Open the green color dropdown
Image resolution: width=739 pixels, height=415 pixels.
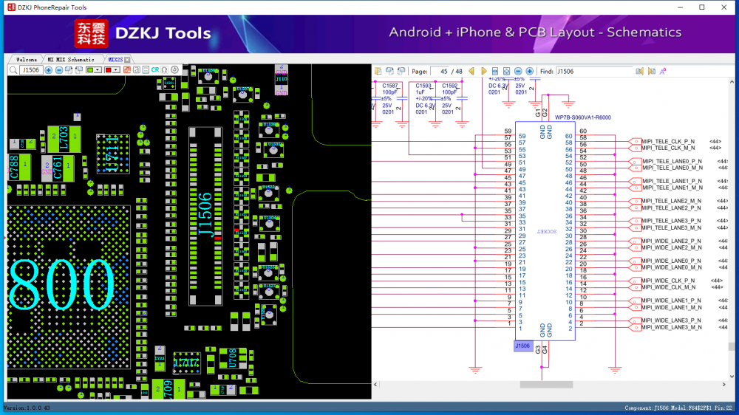98,70
